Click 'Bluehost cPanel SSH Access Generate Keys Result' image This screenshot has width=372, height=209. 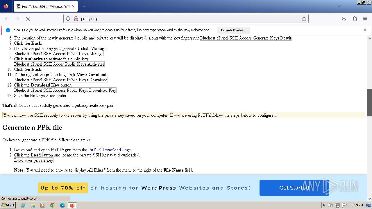tap(246, 38)
